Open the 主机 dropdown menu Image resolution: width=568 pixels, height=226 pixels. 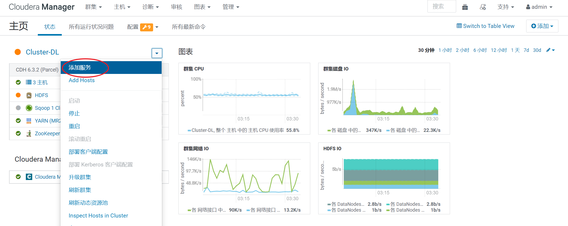(x=122, y=7)
